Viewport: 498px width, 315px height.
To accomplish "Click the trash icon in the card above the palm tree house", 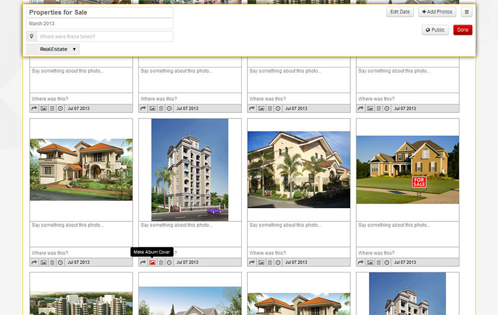I will pos(270,109).
